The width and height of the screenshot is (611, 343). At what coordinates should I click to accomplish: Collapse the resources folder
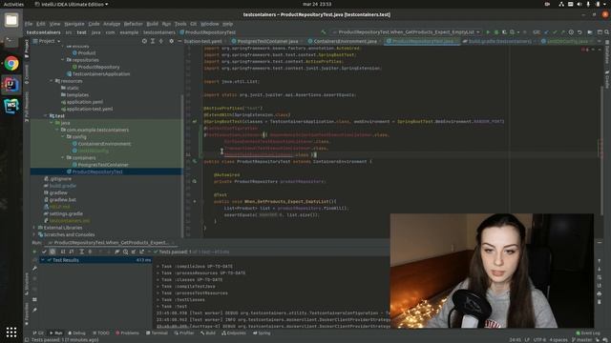tap(52, 81)
